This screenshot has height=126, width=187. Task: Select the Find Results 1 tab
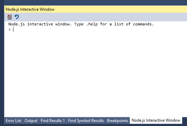coord(53,121)
